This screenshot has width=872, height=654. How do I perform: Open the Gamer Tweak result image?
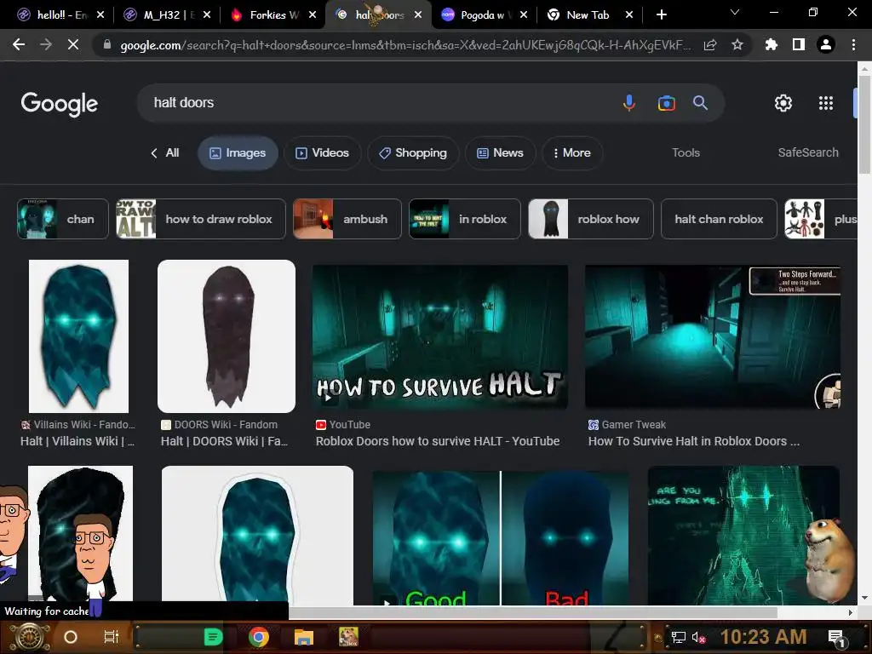[713, 336]
